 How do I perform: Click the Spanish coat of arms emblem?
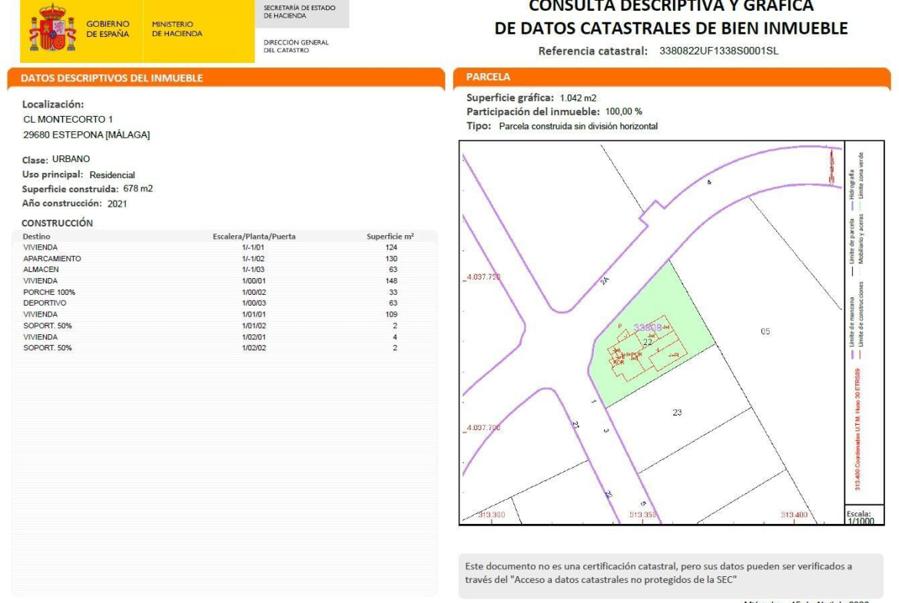click(x=52, y=28)
